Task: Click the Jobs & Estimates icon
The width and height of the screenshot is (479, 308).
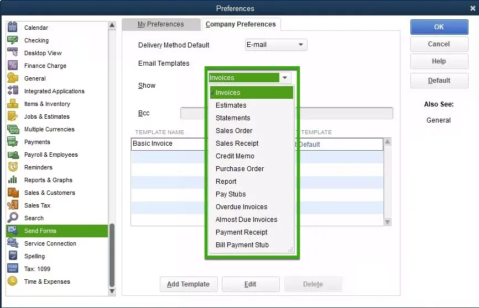Action: click(13, 116)
